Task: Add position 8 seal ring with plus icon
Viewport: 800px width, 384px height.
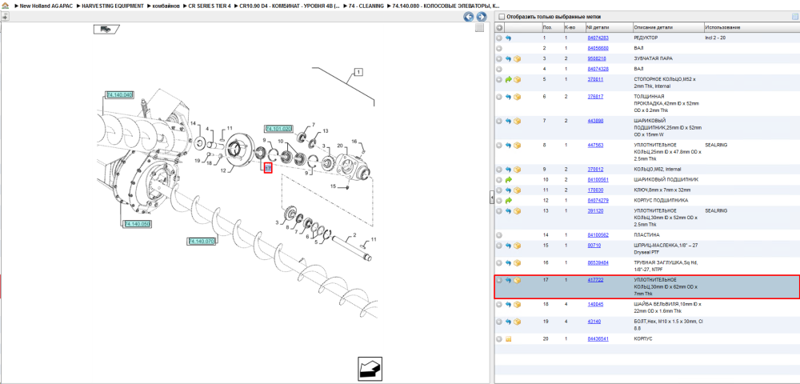Action: point(499,146)
